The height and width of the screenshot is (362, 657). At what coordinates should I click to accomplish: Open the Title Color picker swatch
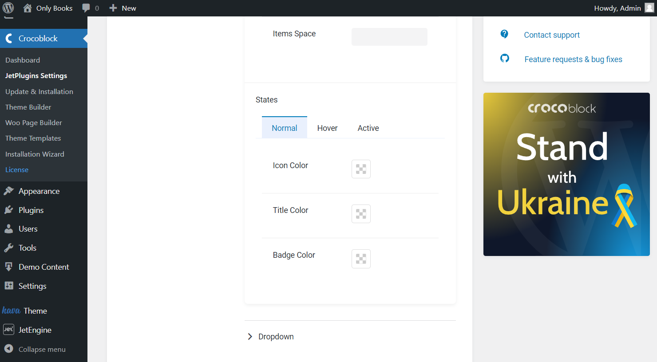(361, 214)
